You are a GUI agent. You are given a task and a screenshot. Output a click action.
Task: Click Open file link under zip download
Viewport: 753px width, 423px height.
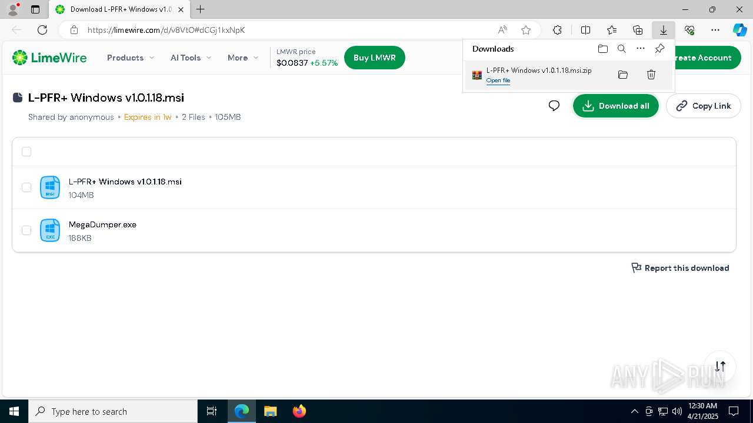click(x=498, y=80)
